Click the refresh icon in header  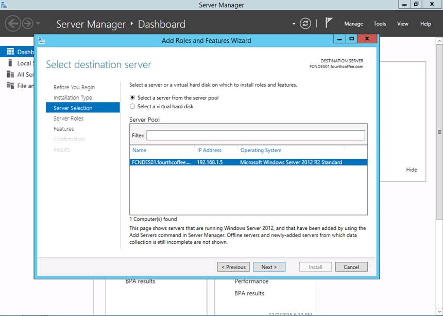[305, 24]
